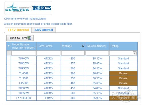Open the Rating filter dropdown
Image resolution: width=143 pixels, height=105 pixels.
[135, 53]
